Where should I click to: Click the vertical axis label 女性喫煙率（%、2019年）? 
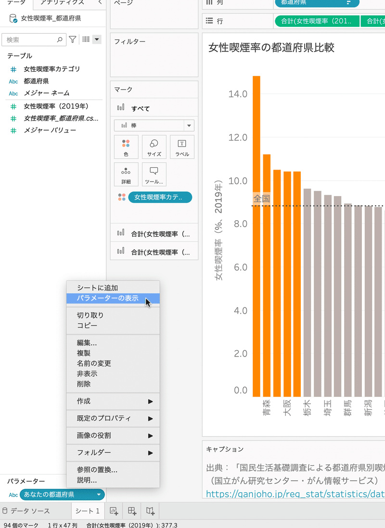point(218,230)
